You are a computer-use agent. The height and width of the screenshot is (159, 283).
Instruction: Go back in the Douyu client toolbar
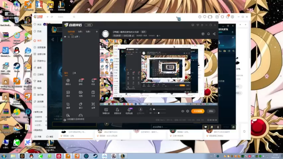pyautogui.click(x=48, y=17)
